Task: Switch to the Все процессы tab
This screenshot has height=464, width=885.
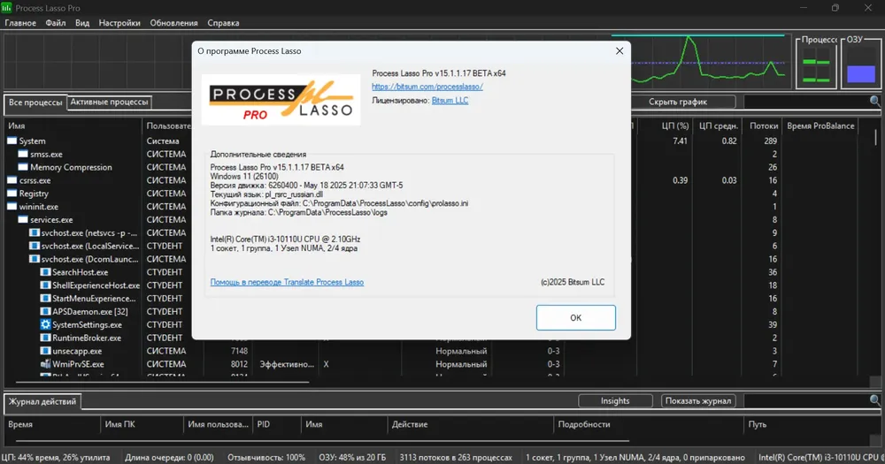Action: click(x=35, y=102)
